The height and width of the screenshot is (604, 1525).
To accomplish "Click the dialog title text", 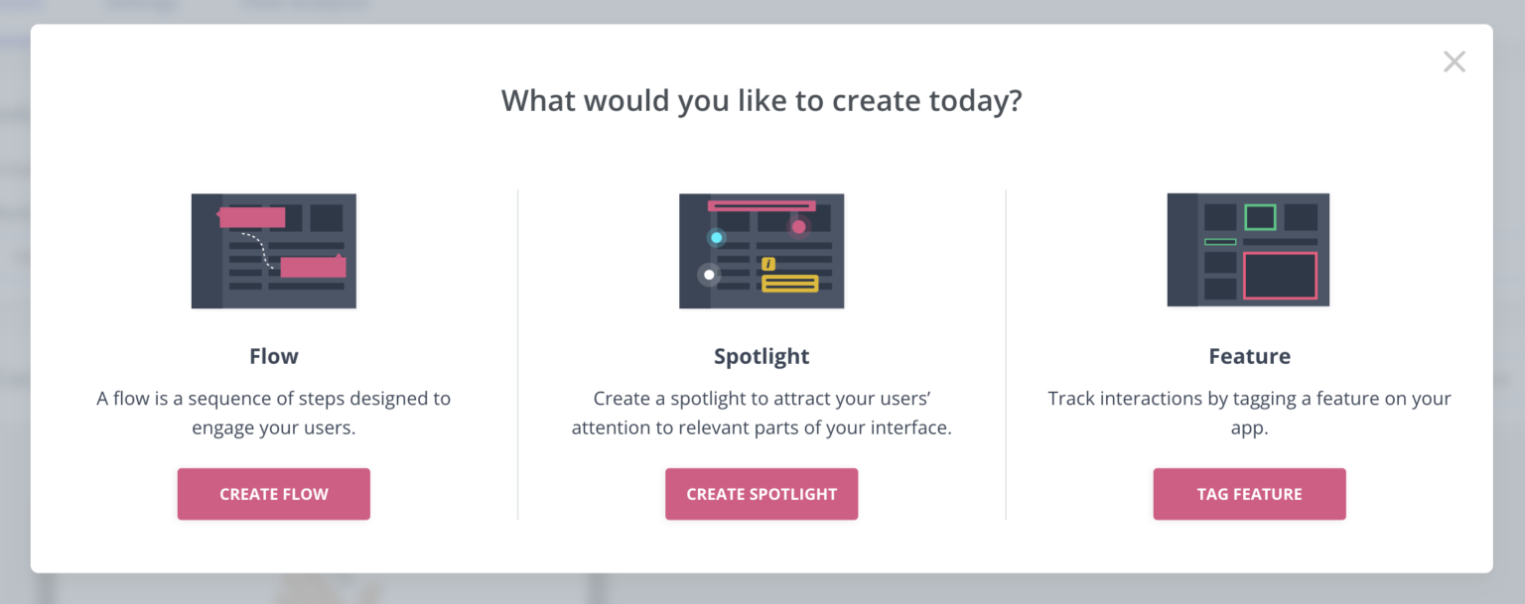I will click(x=762, y=99).
